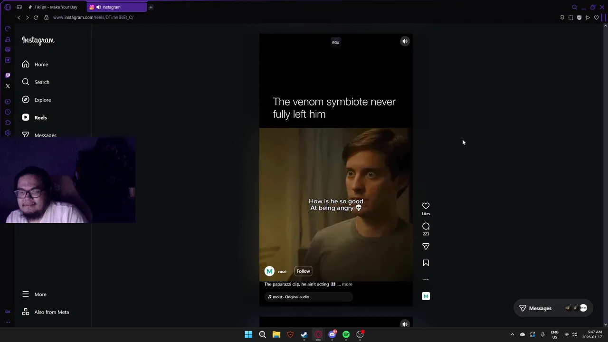This screenshot has width=608, height=342.
Task: Open More menu in Instagram sidebar
Action: point(34,294)
